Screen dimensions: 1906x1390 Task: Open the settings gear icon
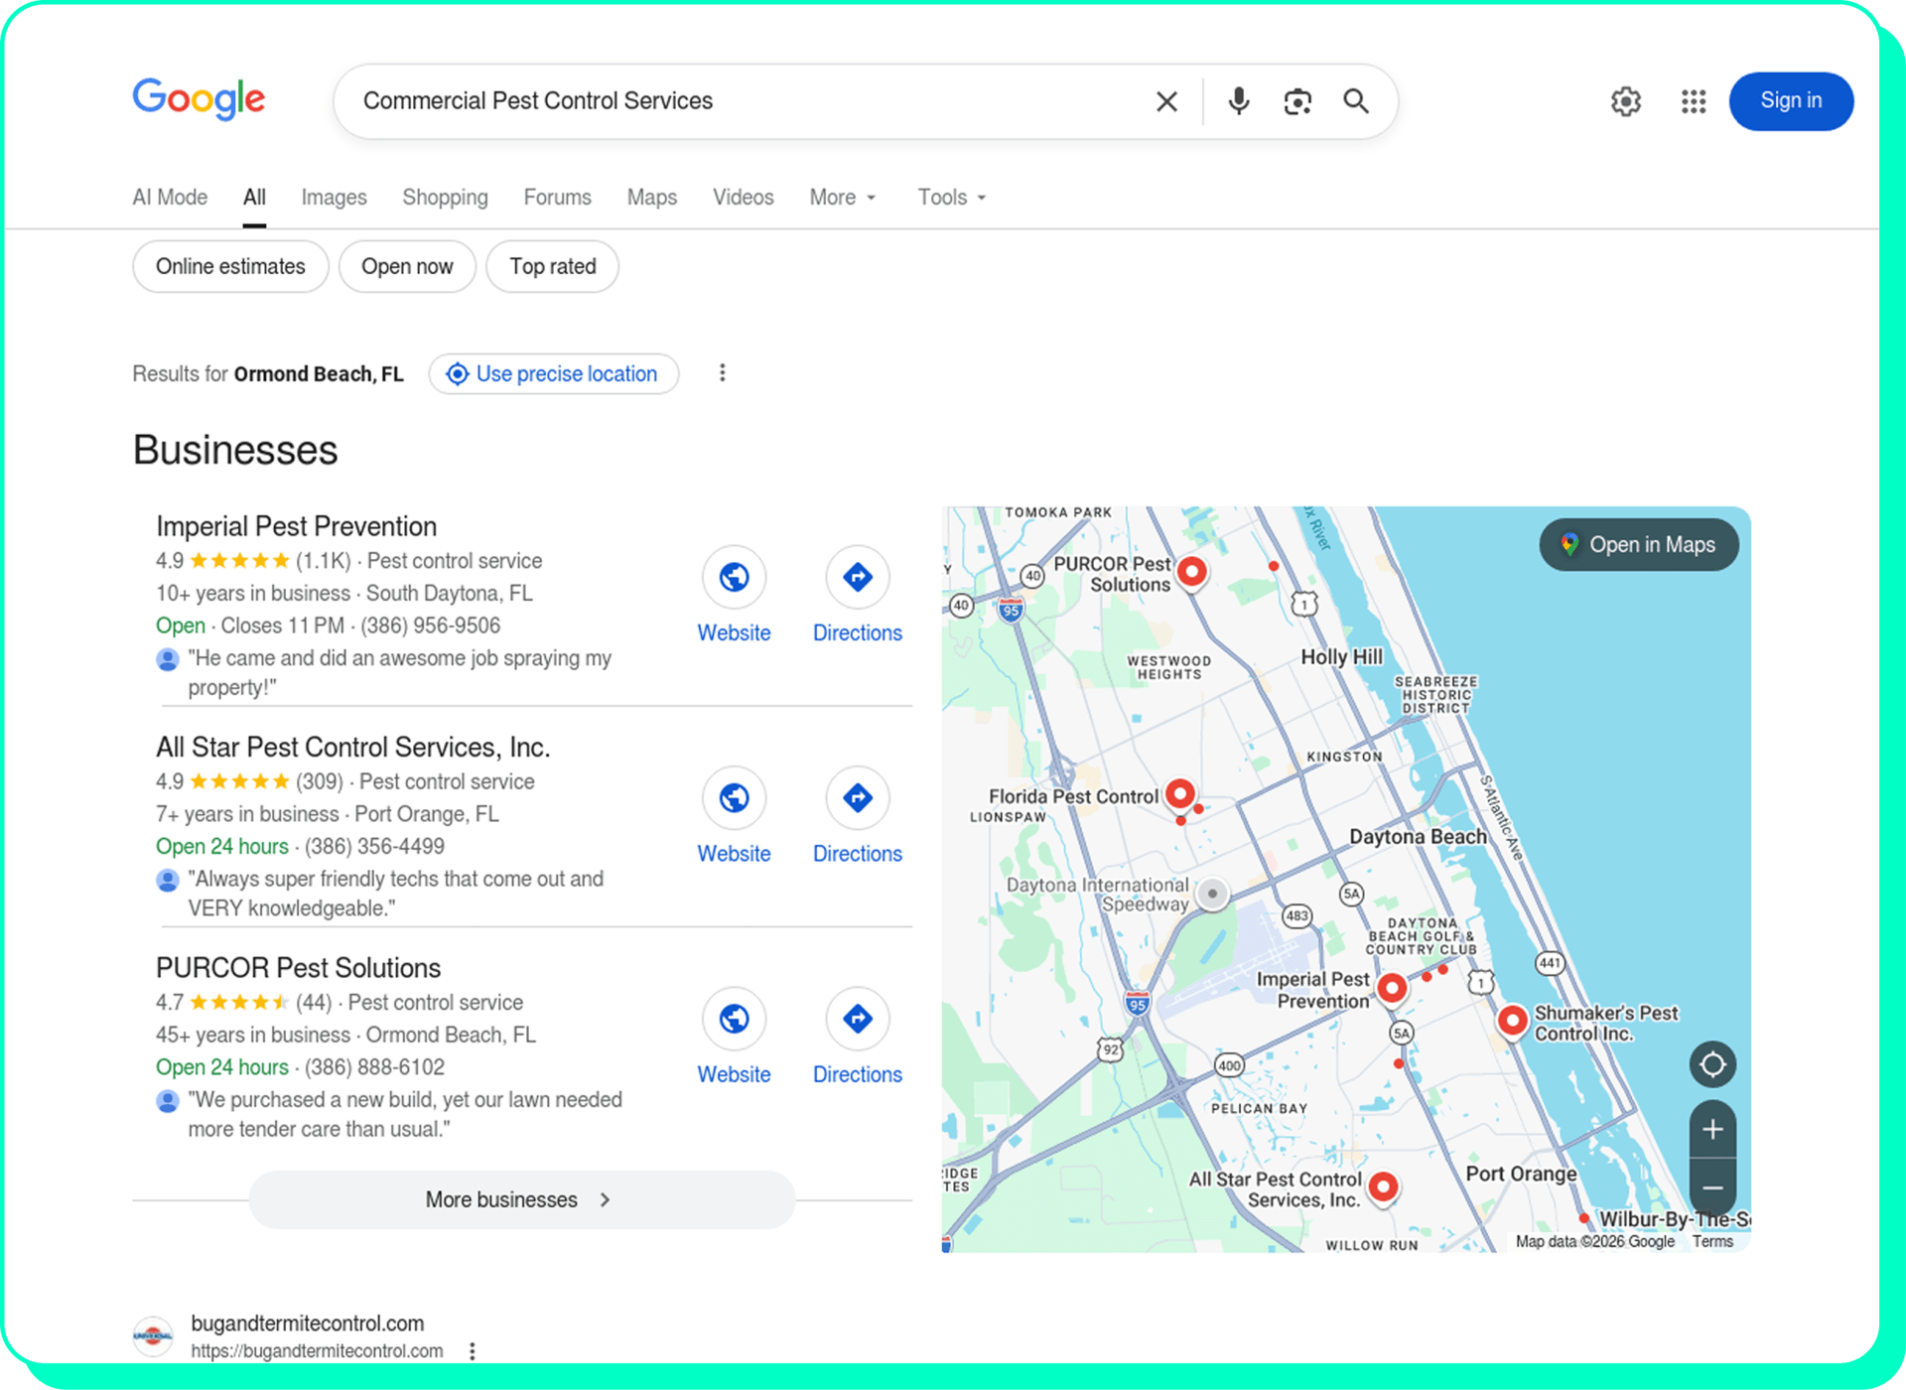click(x=1626, y=101)
